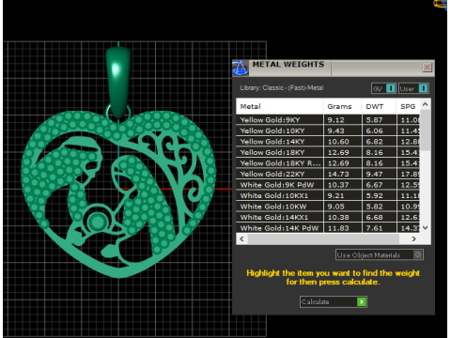Click the 7.61 DWT value
This screenshot has width=451, height=338.
coord(374,228)
